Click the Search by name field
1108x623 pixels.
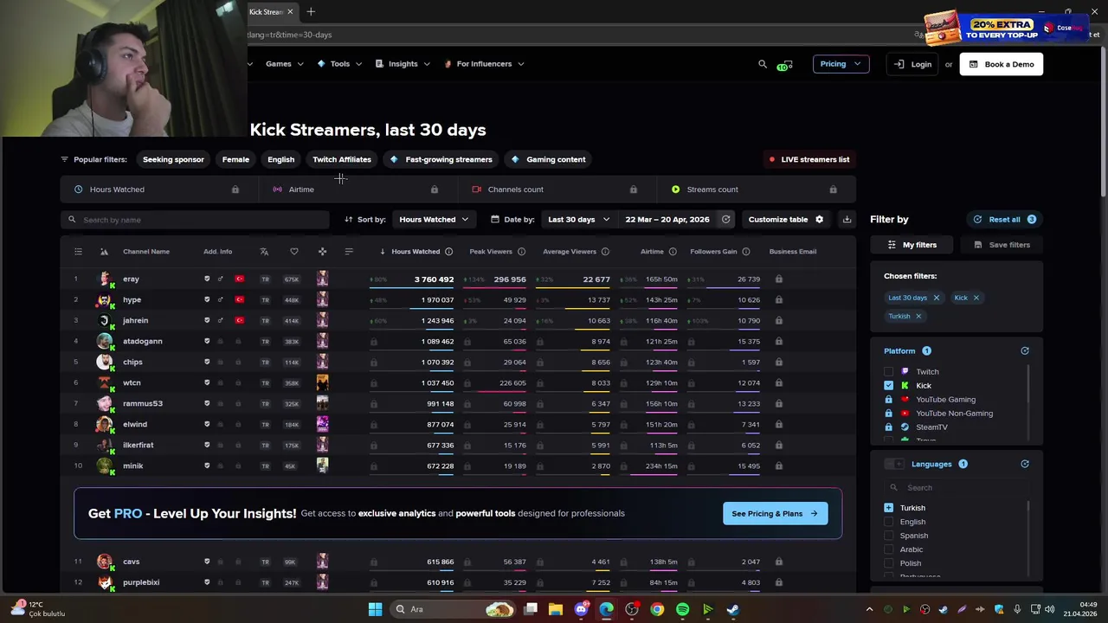tap(196, 220)
